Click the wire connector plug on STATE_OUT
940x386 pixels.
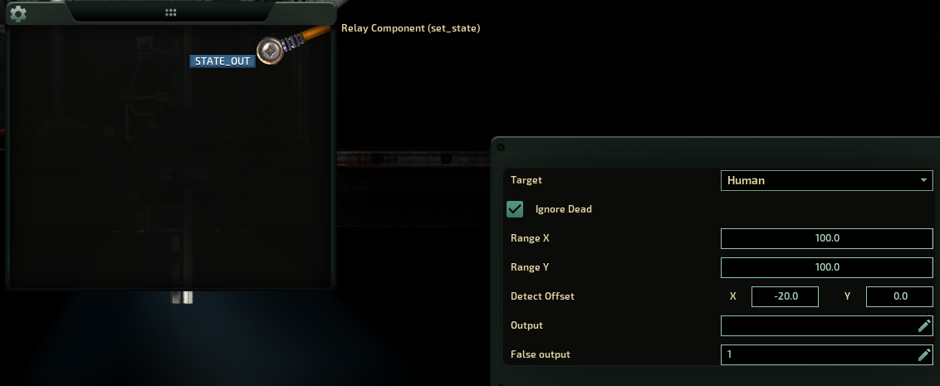[271, 51]
